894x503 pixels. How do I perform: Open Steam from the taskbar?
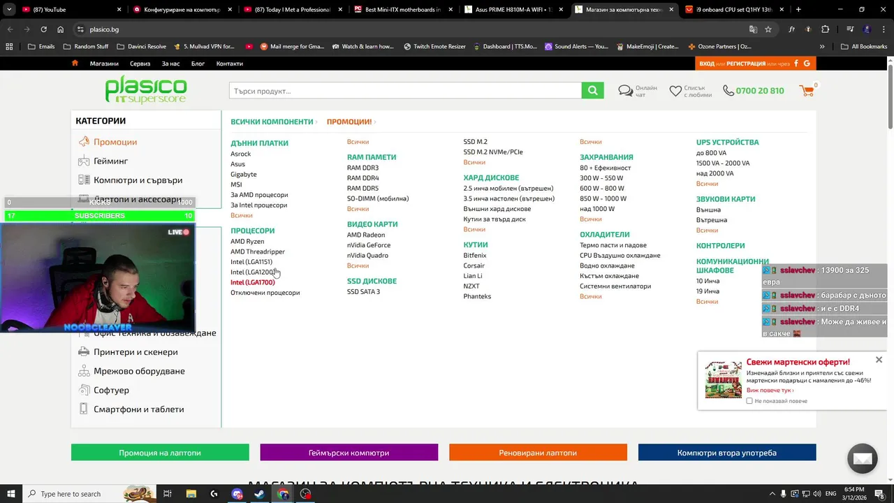click(x=260, y=494)
